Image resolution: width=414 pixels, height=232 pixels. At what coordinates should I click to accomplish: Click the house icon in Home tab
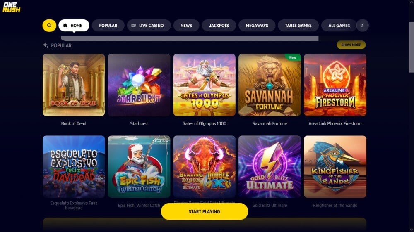pos(65,25)
